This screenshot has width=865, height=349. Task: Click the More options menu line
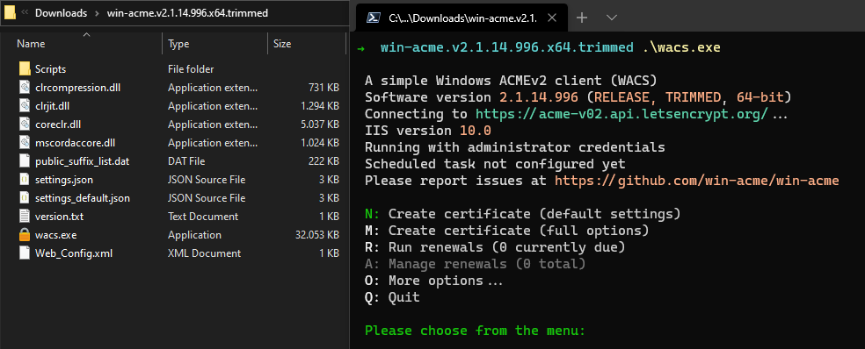tap(433, 281)
